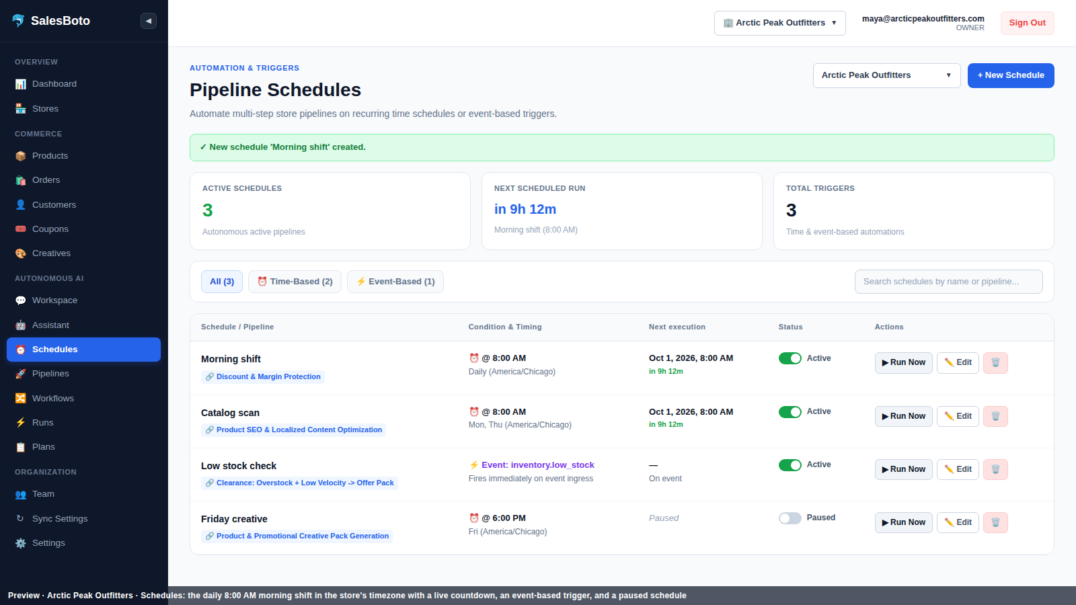Click the Customers person icon

(21, 205)
